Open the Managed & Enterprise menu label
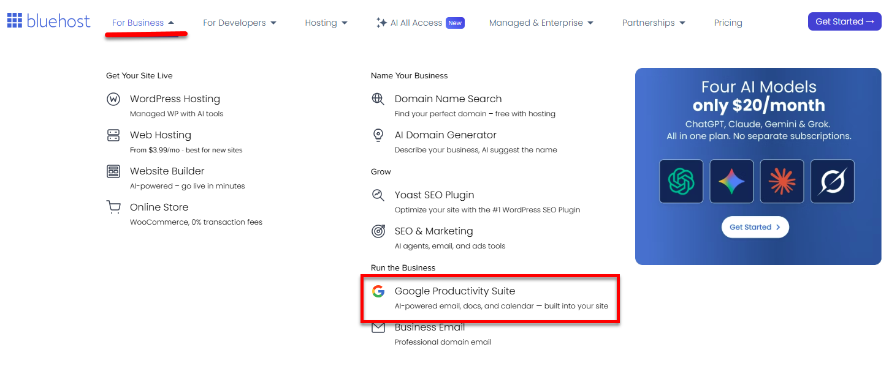Screen dimensions: 889x377 coord(536,23)
